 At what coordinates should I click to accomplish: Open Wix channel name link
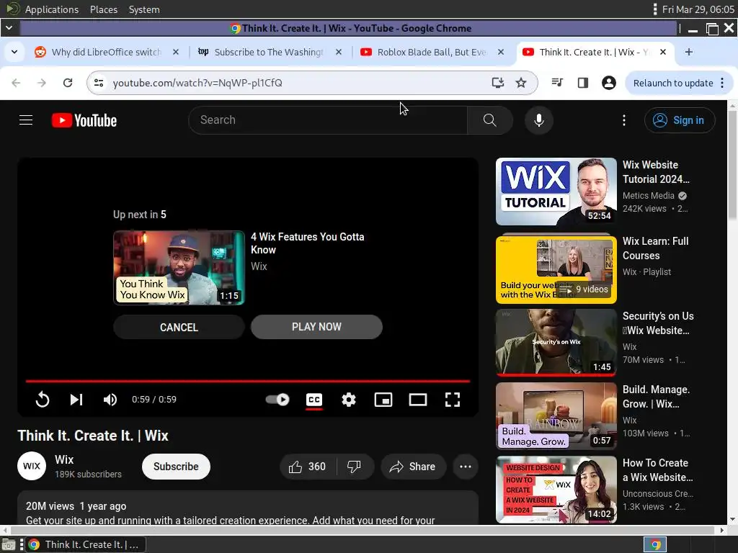(x=64, y=459)
